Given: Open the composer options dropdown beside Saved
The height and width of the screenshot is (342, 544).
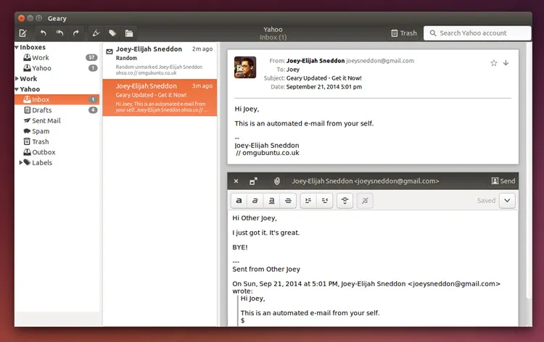Looking at the screenshot, I should click(x=507, y=201).
